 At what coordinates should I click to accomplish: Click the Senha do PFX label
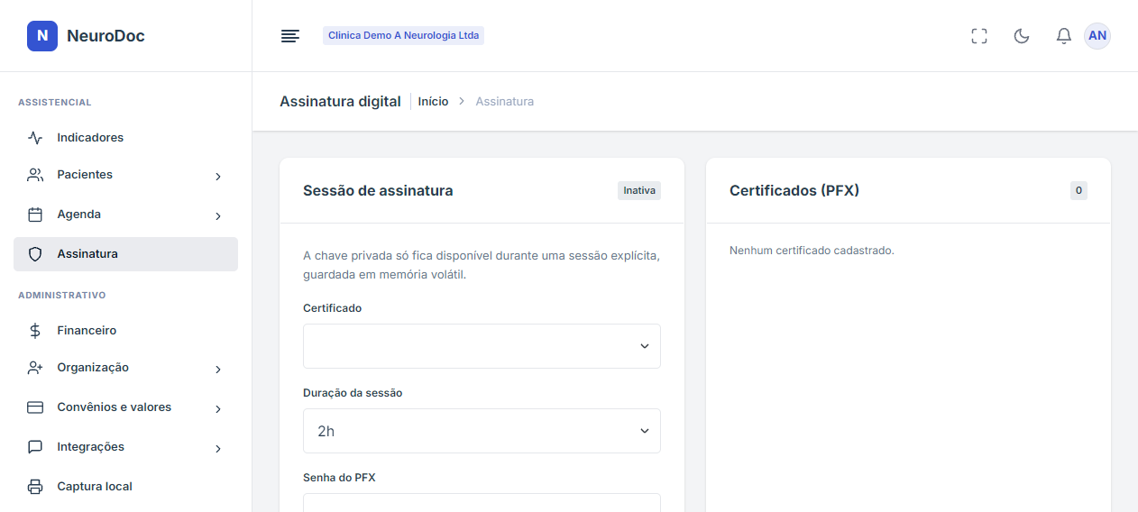339,478
